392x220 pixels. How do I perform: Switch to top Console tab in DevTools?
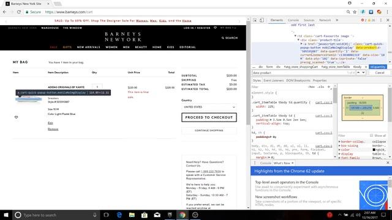(293, 20)
